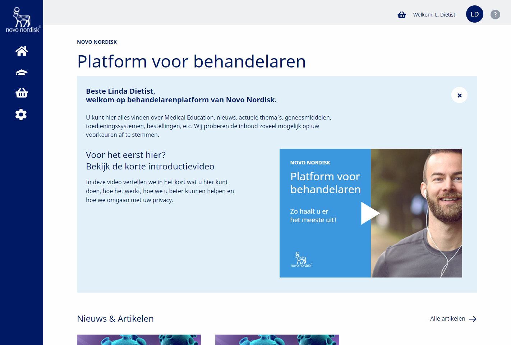Open the LD user avatar
Screen dimensions: 511x345
point(475,14)
